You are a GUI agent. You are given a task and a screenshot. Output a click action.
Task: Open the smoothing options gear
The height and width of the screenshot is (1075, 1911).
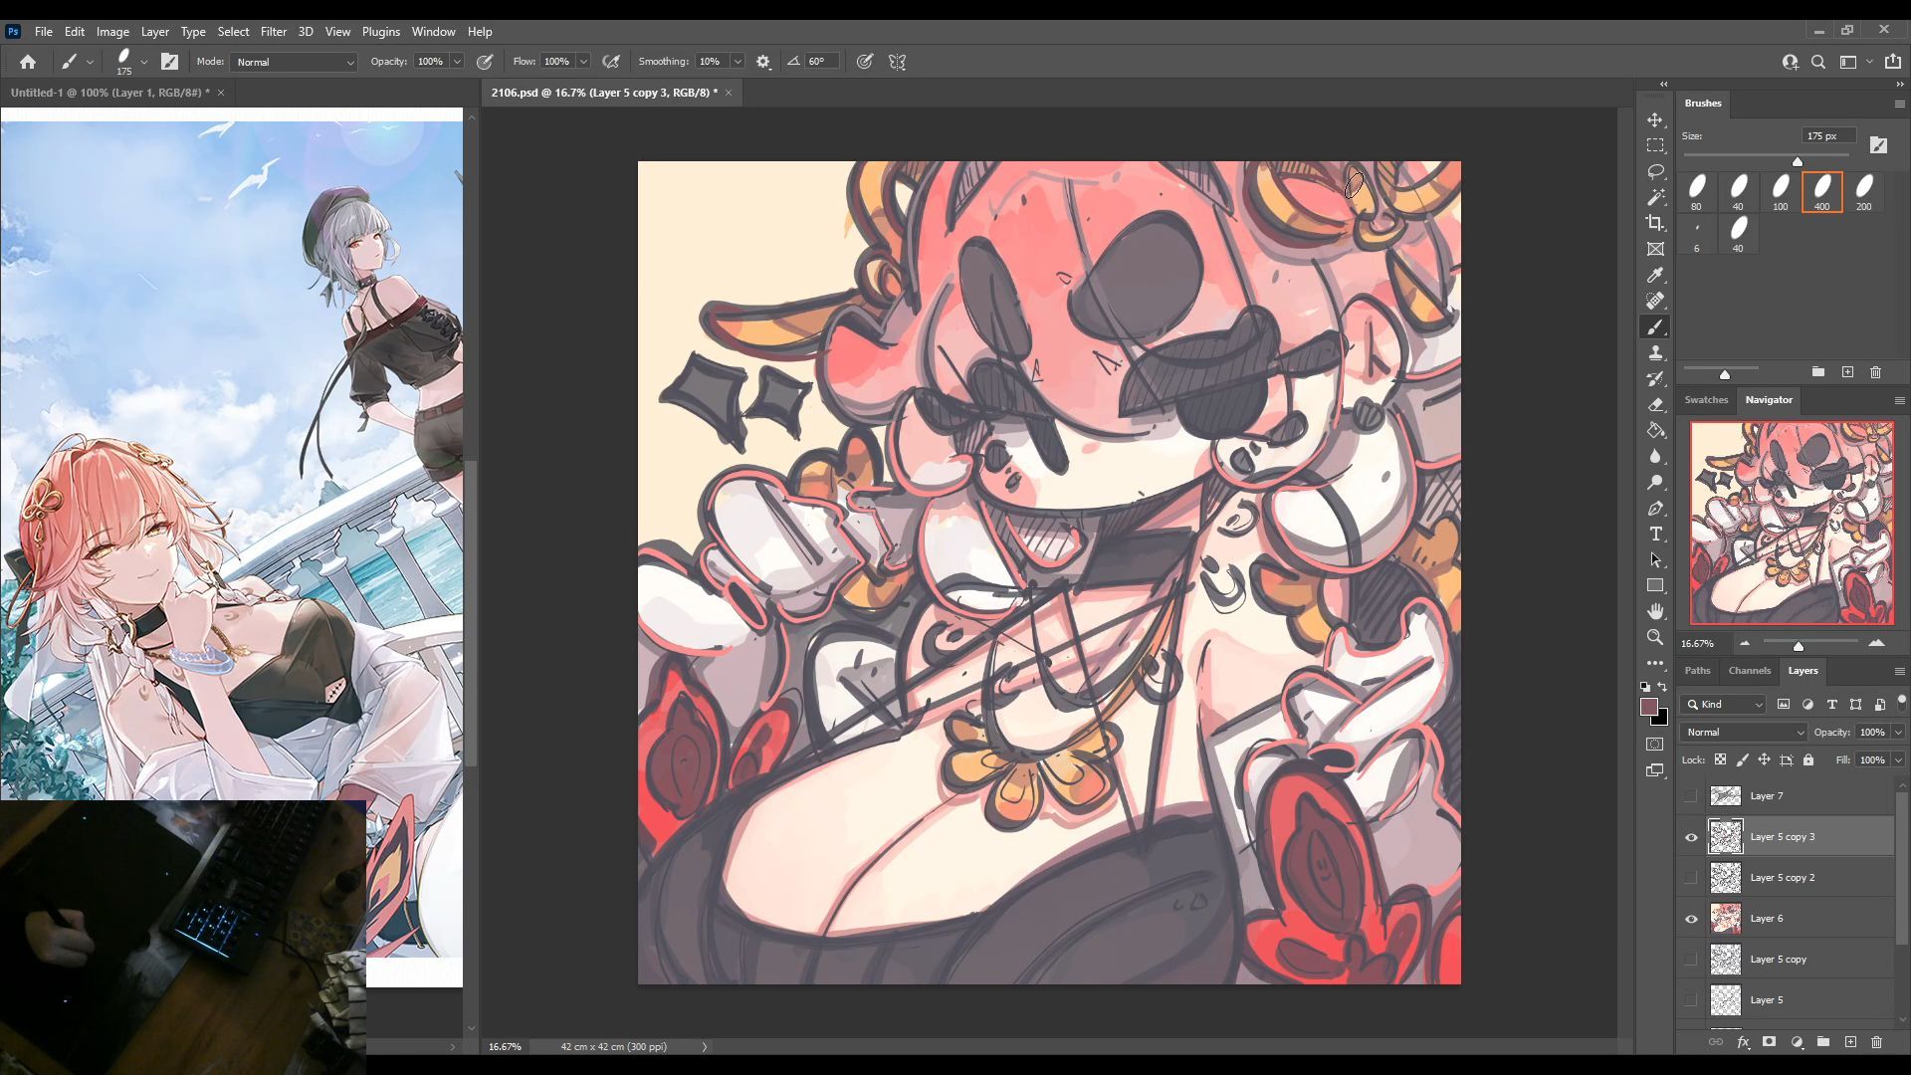(763, 62)
